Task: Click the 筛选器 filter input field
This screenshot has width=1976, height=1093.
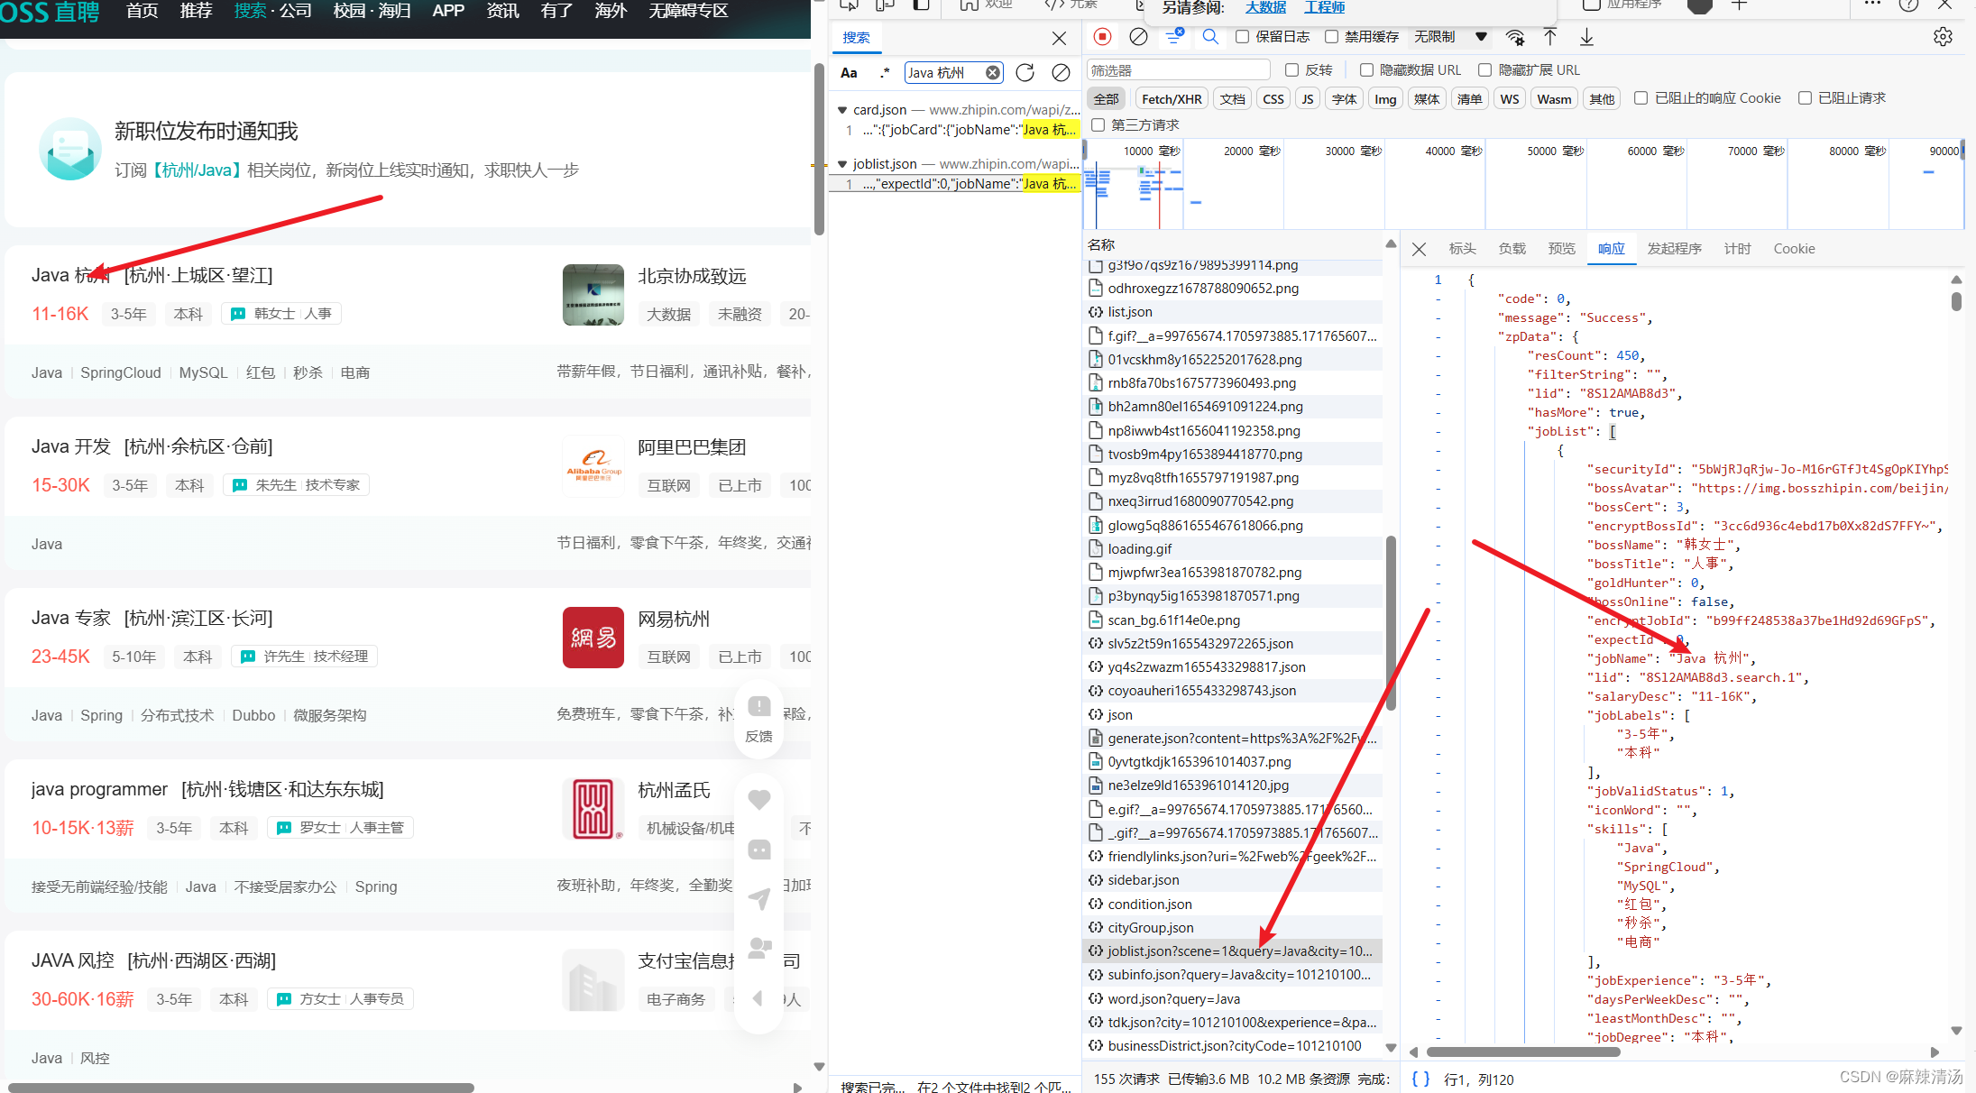Action: pyautogui.click(x=1177, y=70)
